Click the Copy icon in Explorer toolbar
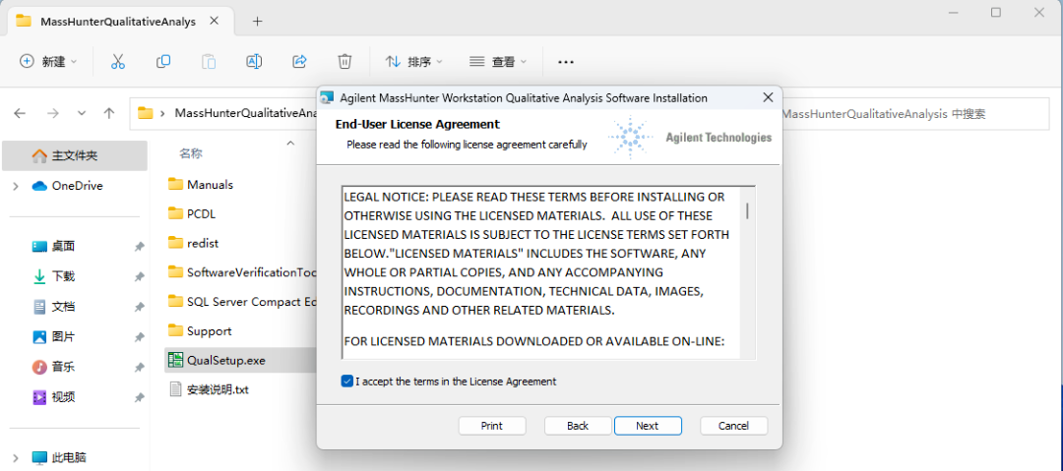Screen dimensions: 1063x471 pos(163,62)
